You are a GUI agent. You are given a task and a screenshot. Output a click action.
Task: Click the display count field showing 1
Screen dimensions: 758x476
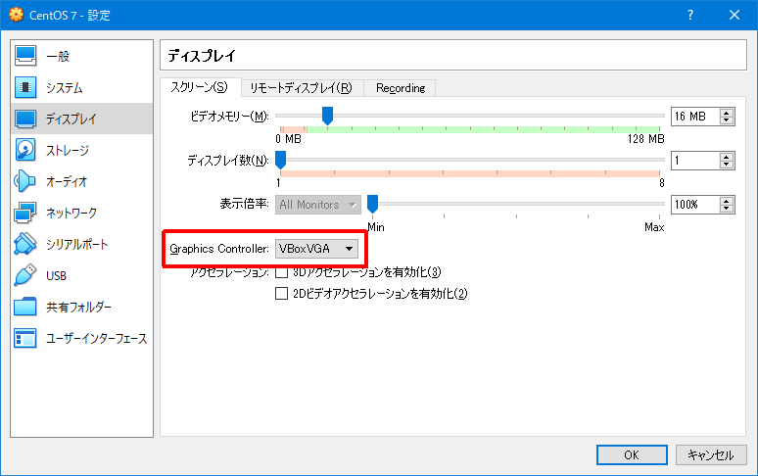pyautogui.click(x=695, y=161)
